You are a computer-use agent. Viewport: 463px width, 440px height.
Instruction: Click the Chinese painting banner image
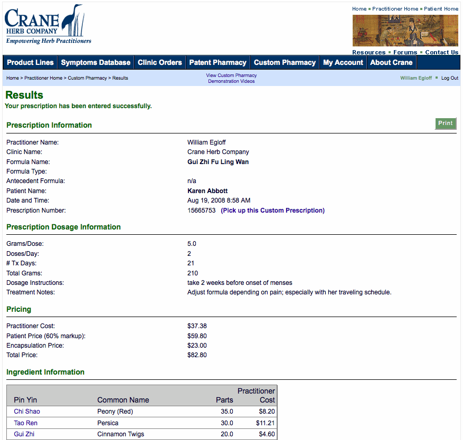[405, 31]
